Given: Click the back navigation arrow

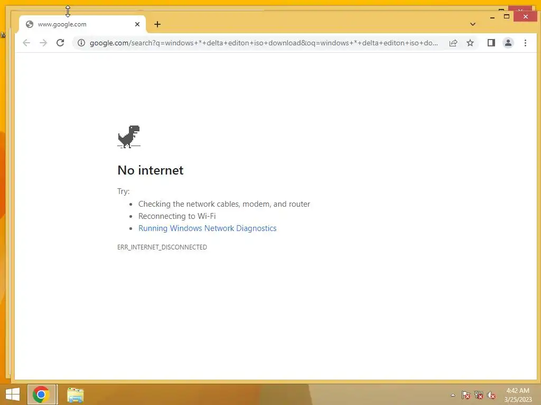Looking at the screenshot, I should point(26,43).
